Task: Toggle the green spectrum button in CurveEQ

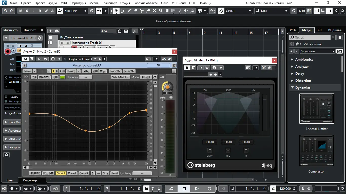Action: point(62,77)
